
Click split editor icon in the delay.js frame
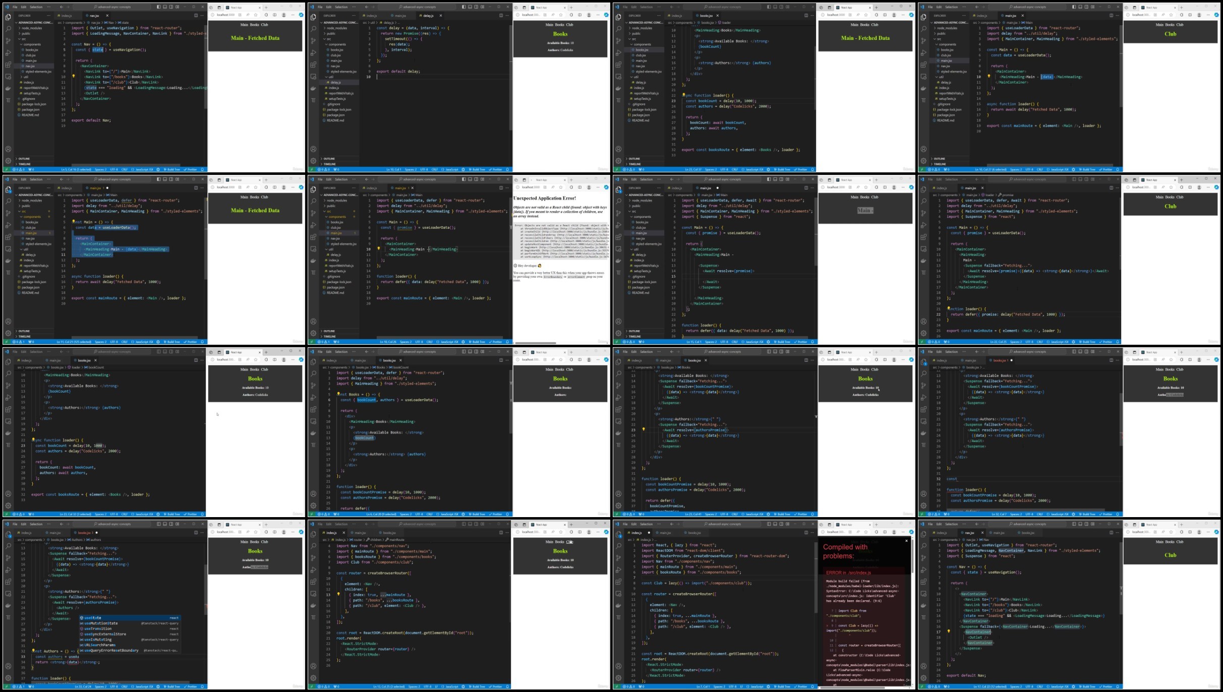click(x=501, y=16)
